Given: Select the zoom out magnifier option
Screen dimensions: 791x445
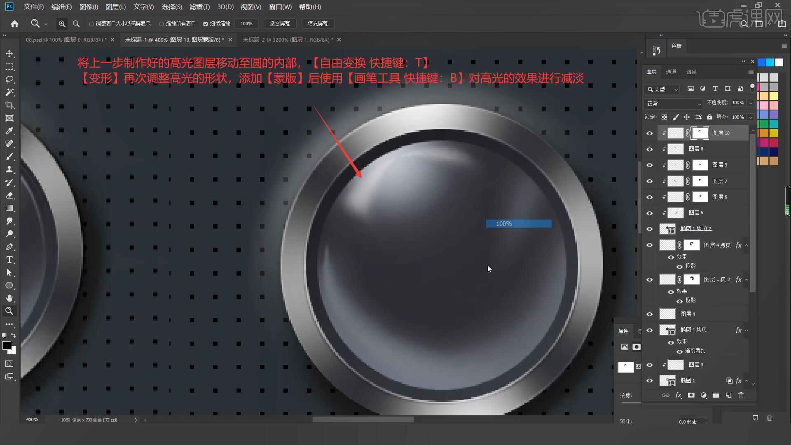Looking at the screenshot, I should [76, 24].
